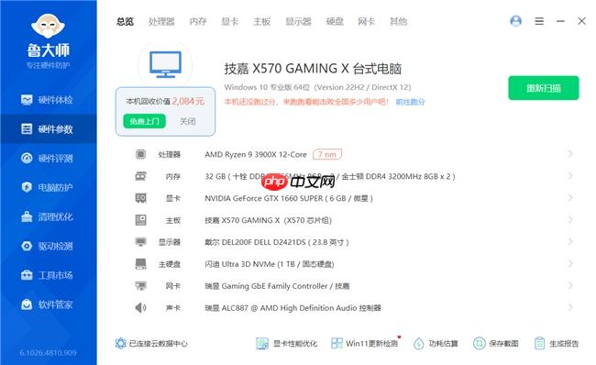596x365 pixels.
Task: Click 生成报告 to generate a report
Action: tap(557, 343)
